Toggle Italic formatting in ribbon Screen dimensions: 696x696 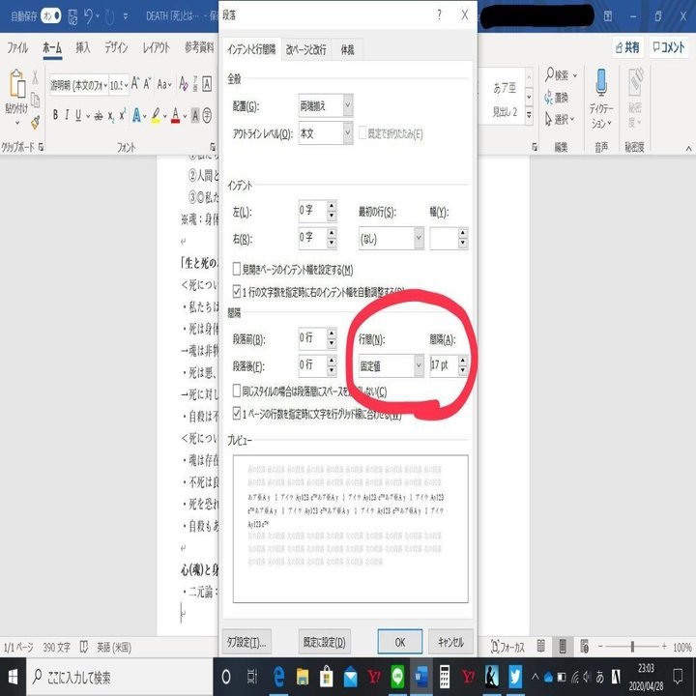67,115
